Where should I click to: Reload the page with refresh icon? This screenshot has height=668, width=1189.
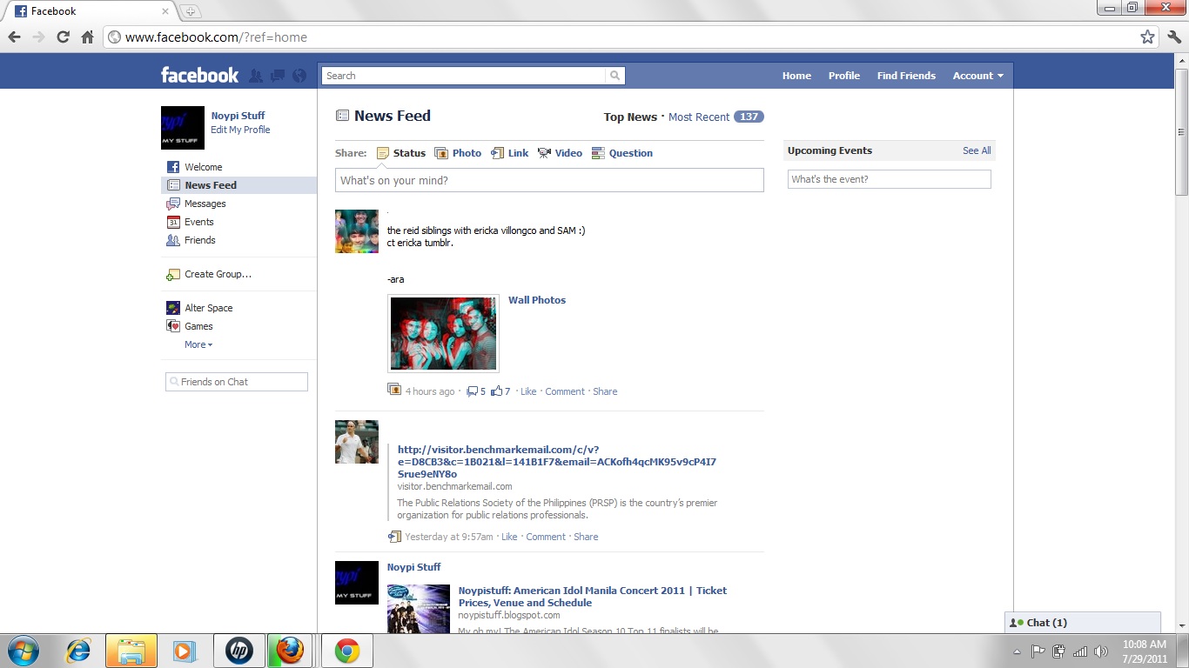coord(63,37)
